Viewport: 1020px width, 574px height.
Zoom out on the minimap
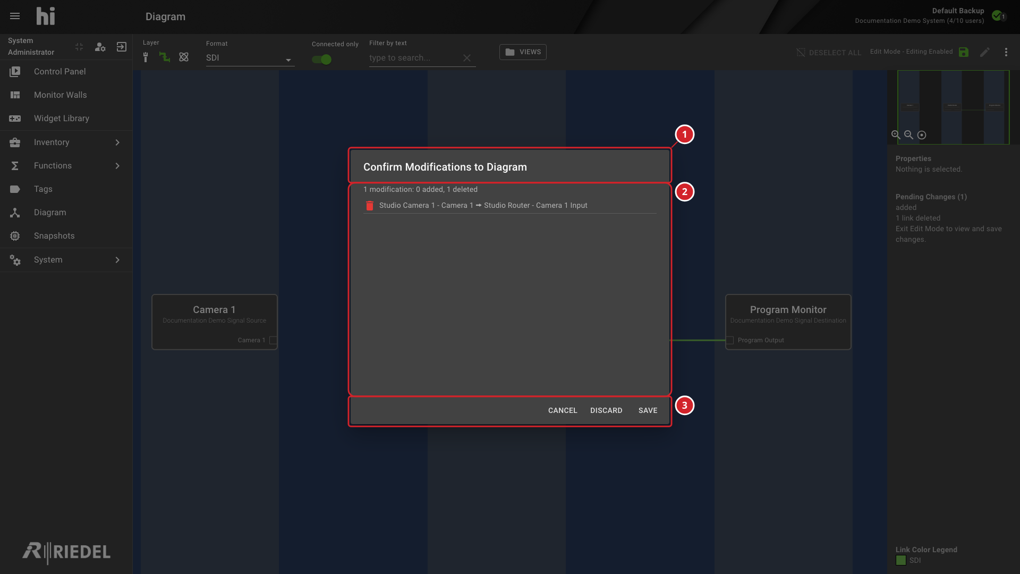[x=908, y=135]
